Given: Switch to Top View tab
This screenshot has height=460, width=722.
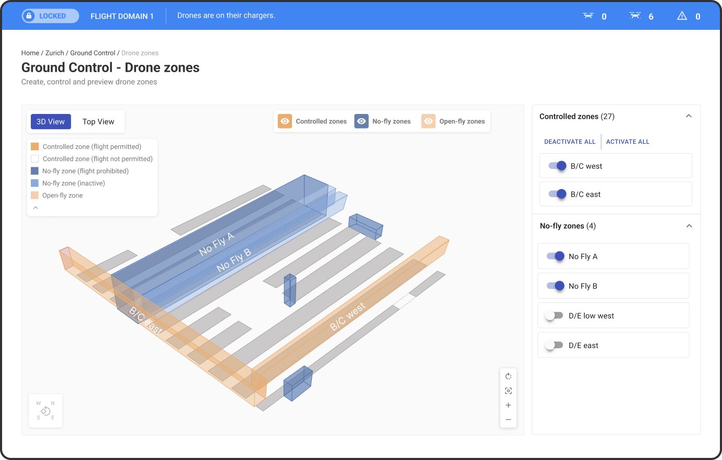Looking at the screenshot, I should [98, 122].
